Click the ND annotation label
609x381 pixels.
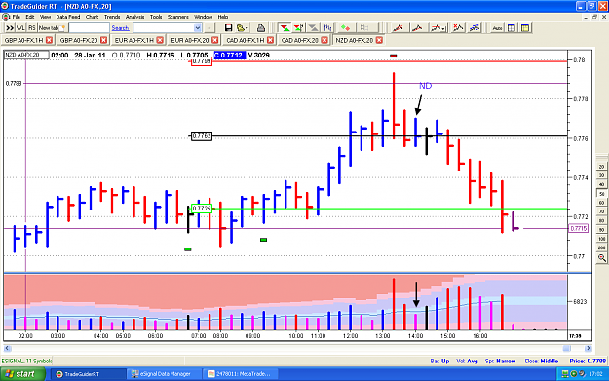click(425, 86)
